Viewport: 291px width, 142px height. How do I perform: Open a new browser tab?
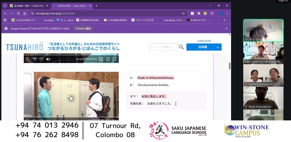tap(96, 6)
